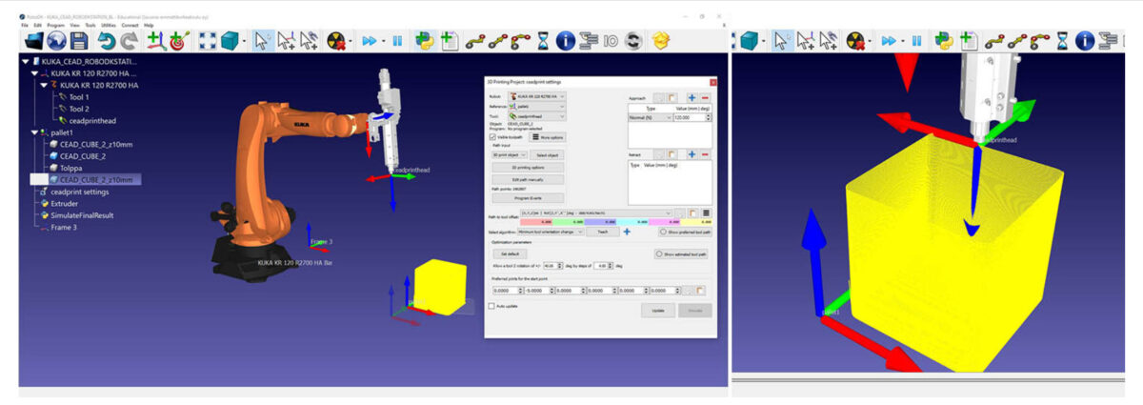The height and width of the screenshot is (405, 1143).
Task: Collapse the pallet1 tree node
Action: [x=34, y=132]
